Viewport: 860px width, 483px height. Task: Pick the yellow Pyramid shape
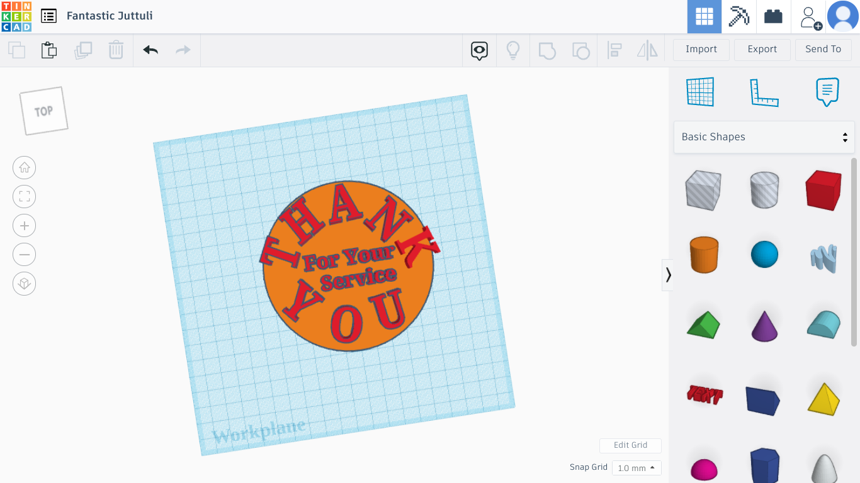pos(823,399)
